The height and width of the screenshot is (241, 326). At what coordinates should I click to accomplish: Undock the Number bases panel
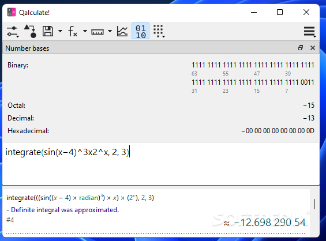(301, 48)
